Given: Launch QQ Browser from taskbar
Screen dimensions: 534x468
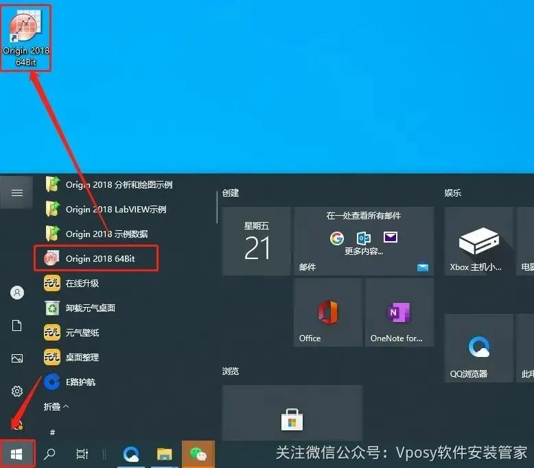Looking at the screenshot, I should tap(131, 454).
